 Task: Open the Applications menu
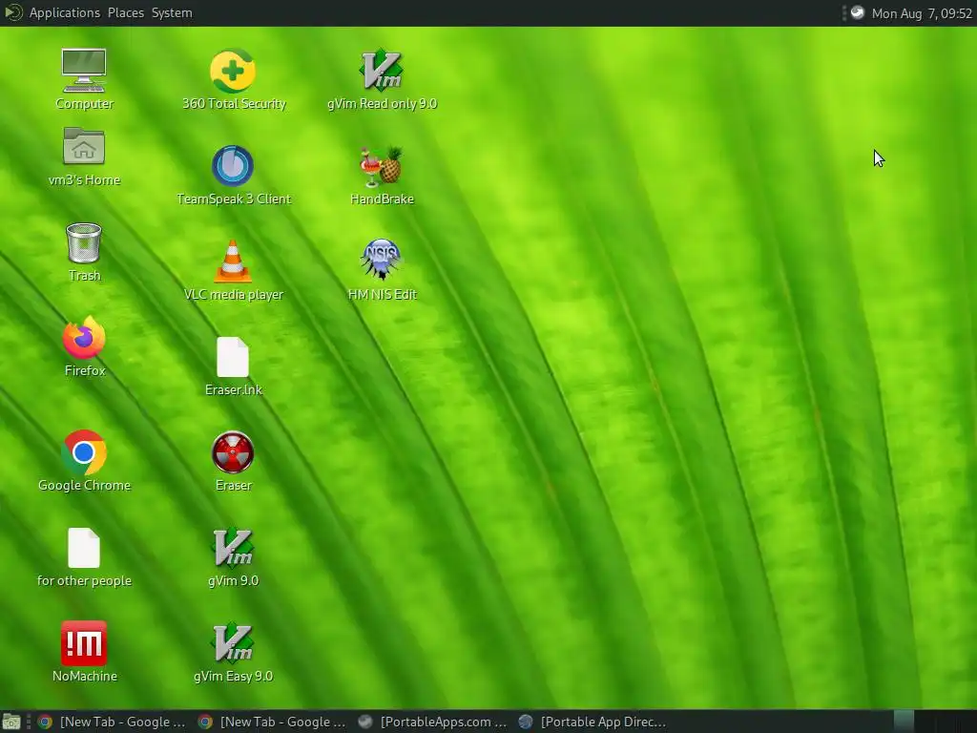64,12
